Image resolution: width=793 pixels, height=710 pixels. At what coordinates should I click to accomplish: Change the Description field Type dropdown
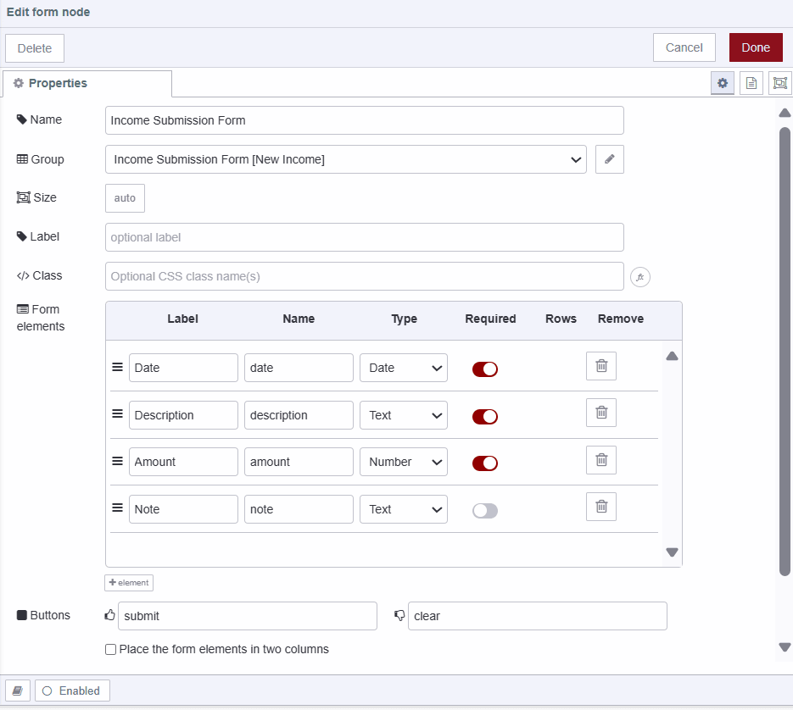(404, 415)
